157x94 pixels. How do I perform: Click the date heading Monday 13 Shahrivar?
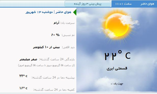(39, 12)
